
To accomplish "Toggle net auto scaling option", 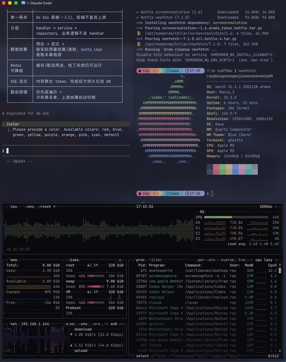I will (83, 324).
